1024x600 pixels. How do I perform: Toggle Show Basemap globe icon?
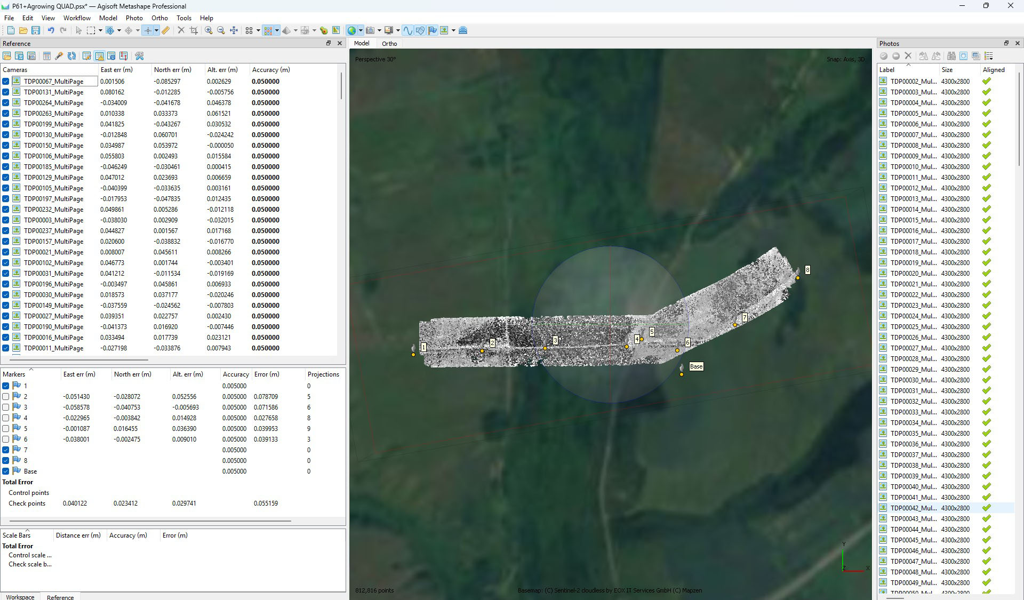point(351,30)
